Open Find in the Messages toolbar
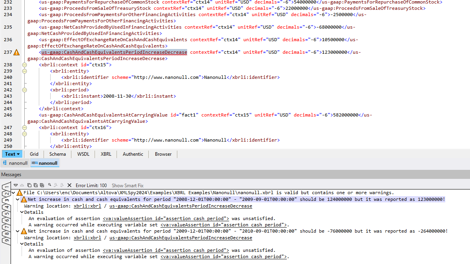Viewport: 470px width, 264px height. pyautogui.click(x=49, y=185)
